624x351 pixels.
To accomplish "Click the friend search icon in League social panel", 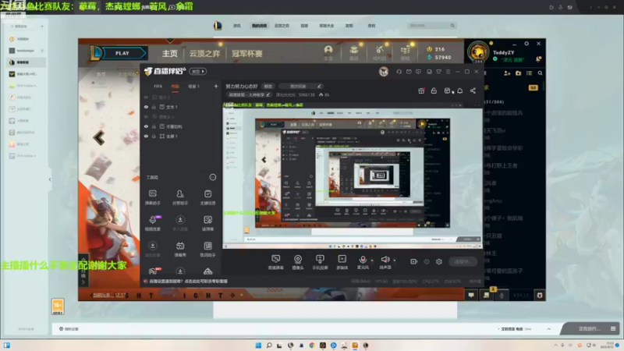I will coord(540,73).
